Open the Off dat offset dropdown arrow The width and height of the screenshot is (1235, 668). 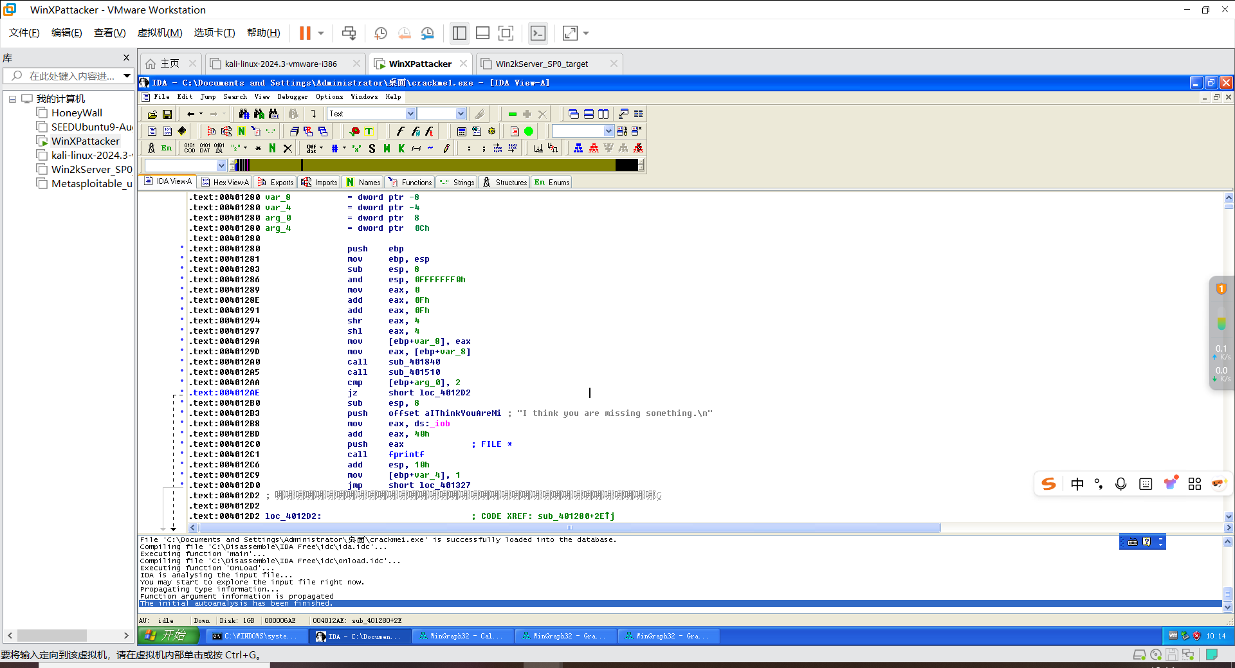(x=322, y=149)
